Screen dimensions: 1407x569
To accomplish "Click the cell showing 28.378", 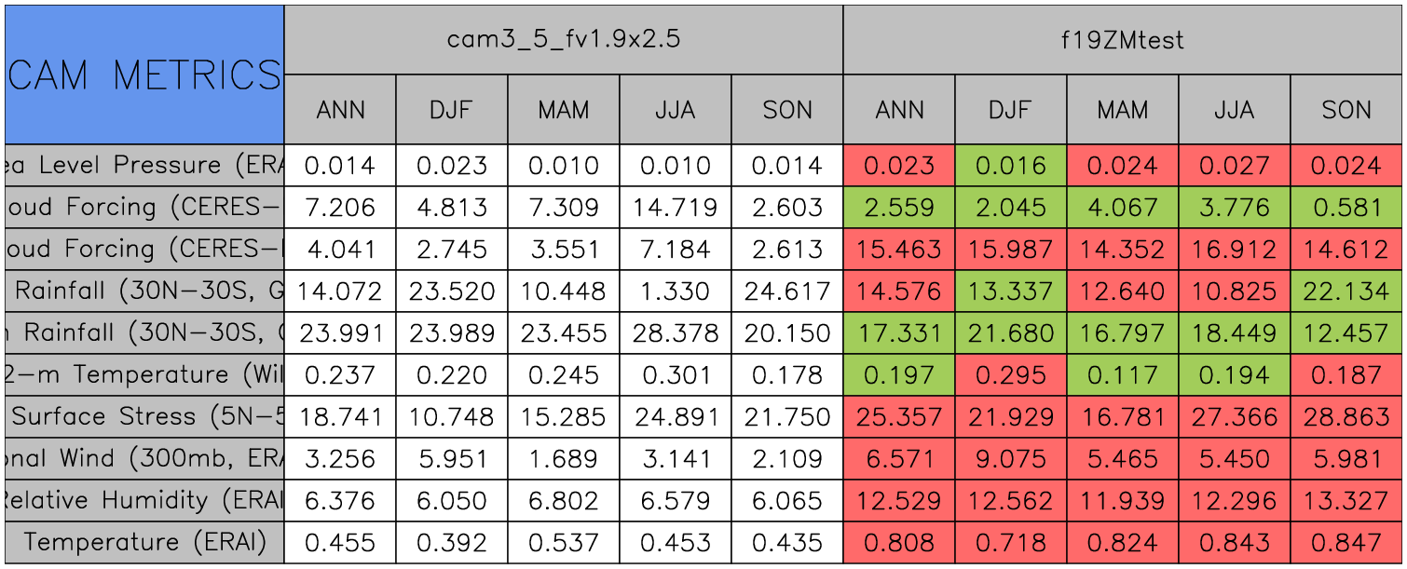I will coord(675,333).
